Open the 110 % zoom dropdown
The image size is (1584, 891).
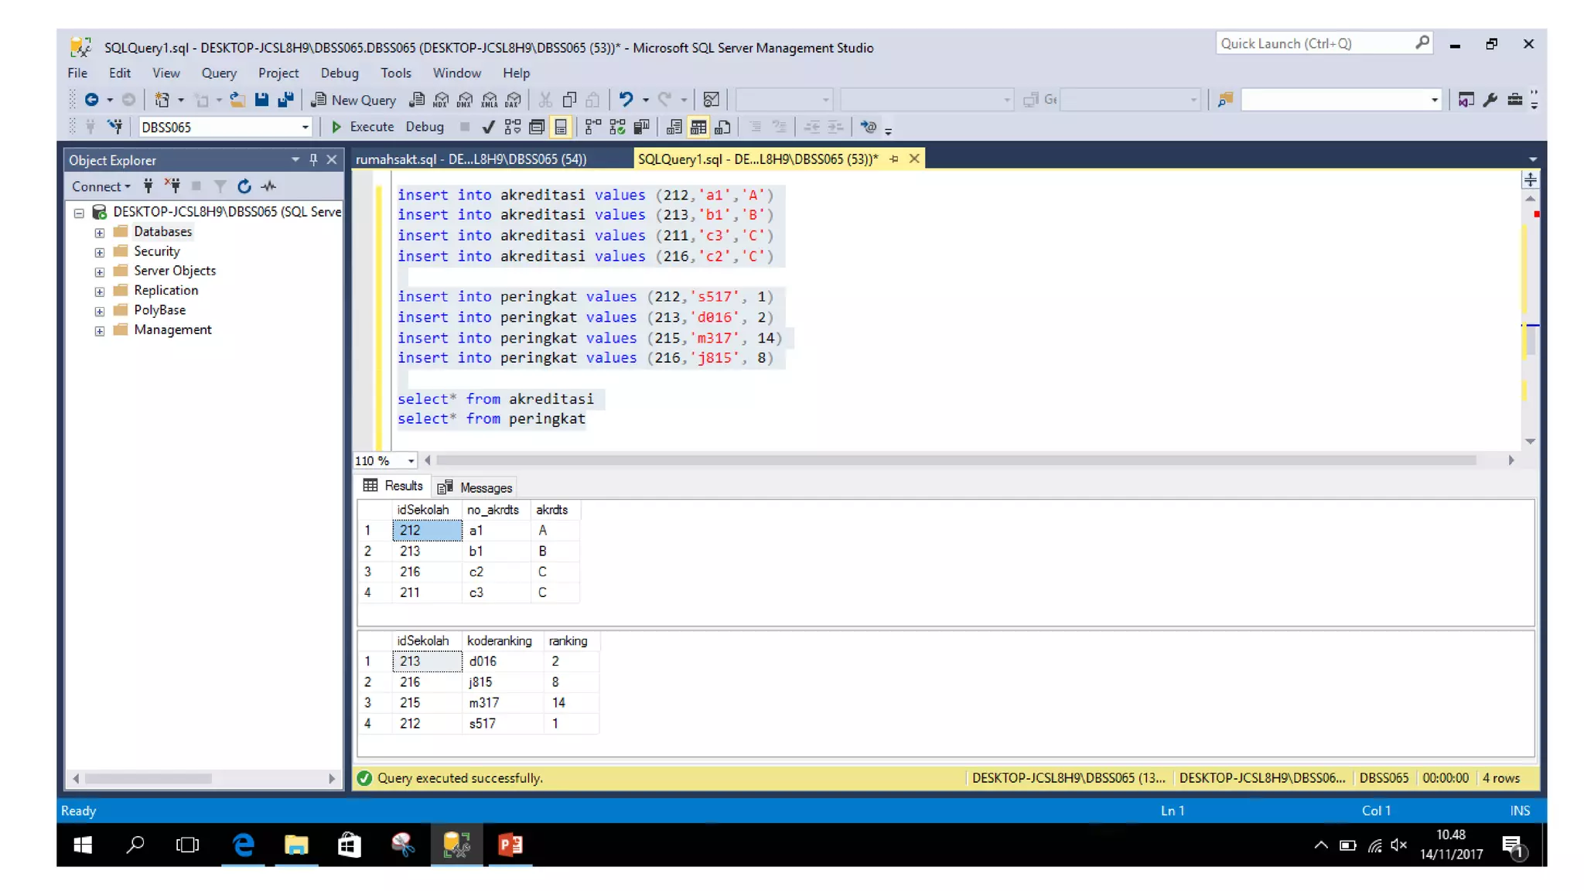click(411, 461)
